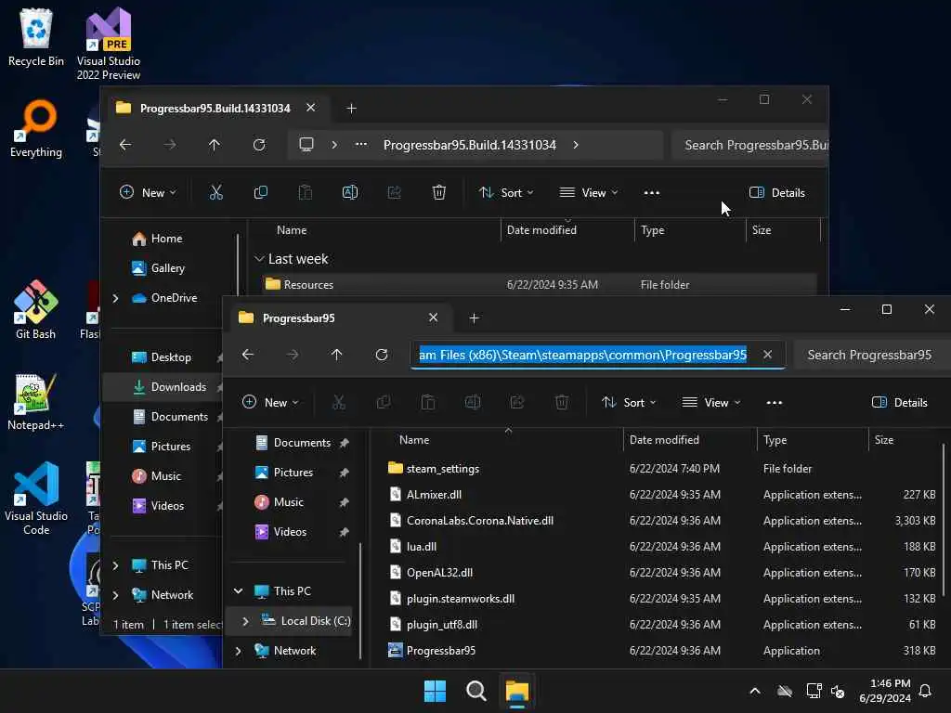The image size is (951, 713).
Task: Open See more options in Progressbar95.Build toolbar
Action: click(652, 193)
